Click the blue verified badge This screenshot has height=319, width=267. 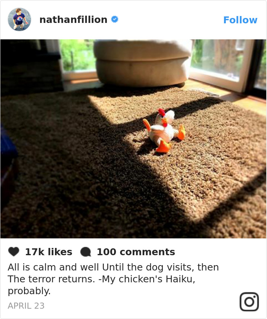pos(115,19)
